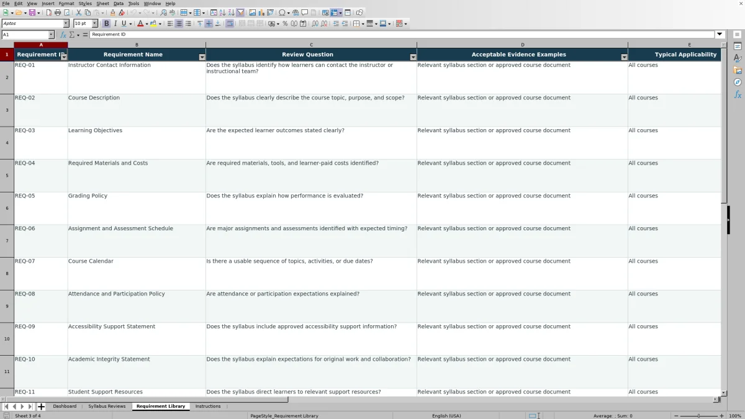
Task: Click the Print icon in toolbar
Action: point(57,12)
